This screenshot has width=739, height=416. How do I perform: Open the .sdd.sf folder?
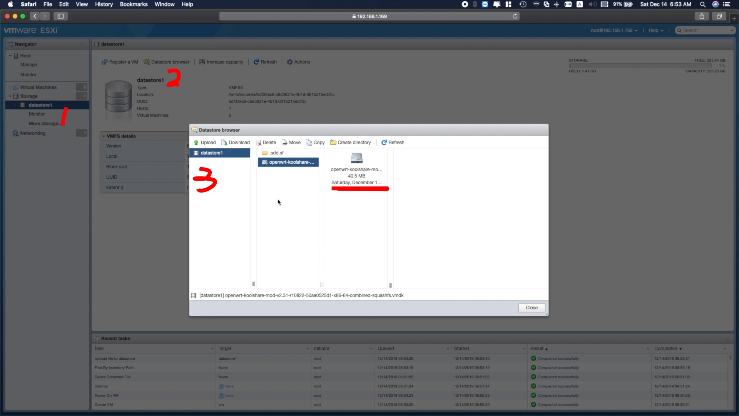click(x=276, y=153)
